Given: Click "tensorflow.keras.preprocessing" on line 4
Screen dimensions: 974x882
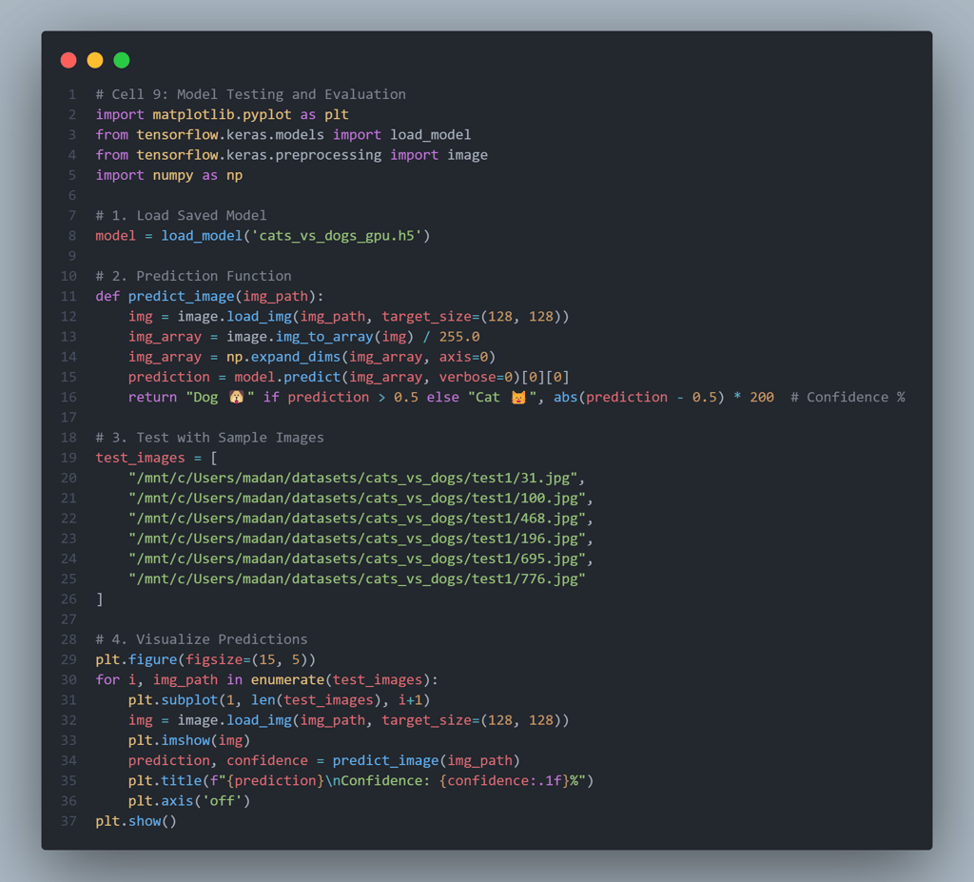Looking at the screenshot, I should [259, 155].
